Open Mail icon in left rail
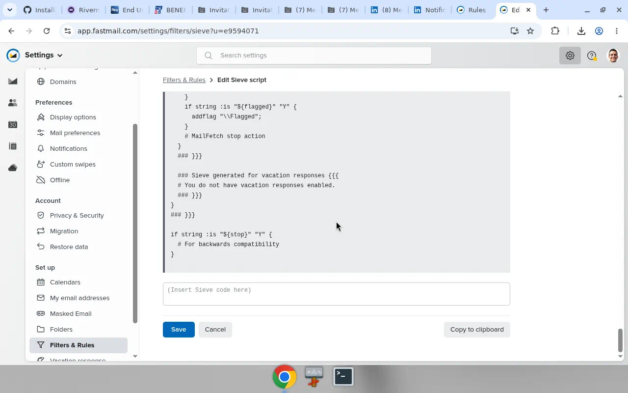This screenshot has height=393, width=628. click(x=13, y=82)
